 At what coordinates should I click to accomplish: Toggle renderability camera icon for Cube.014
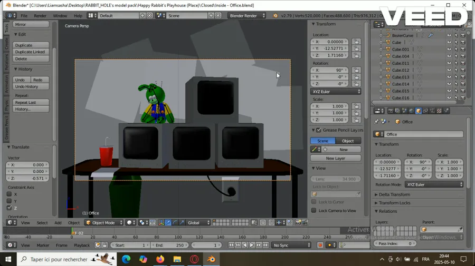coord(463,84)
